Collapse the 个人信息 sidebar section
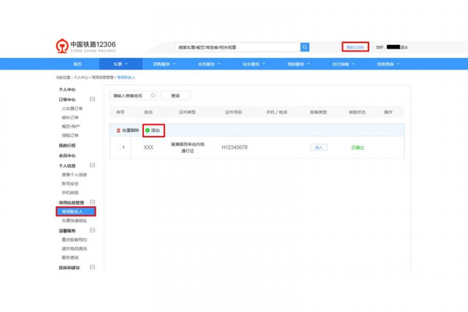Image resolution: width=468 pixels, height=312 pixels. [x=92, y=165]
